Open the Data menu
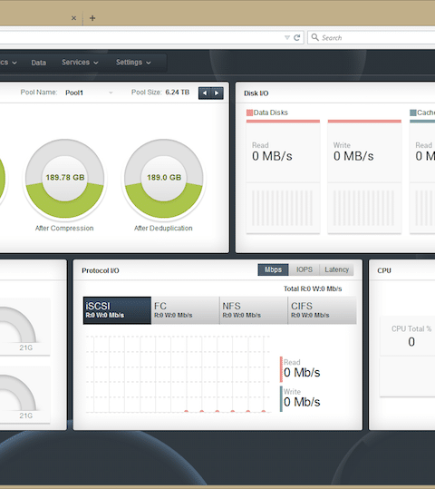 coord(39,63)
